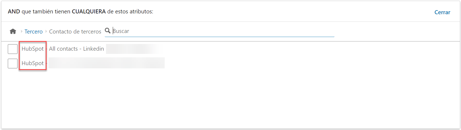
Task: Go back to the Tercero breadcrumb level
Action: pos(33,32)
